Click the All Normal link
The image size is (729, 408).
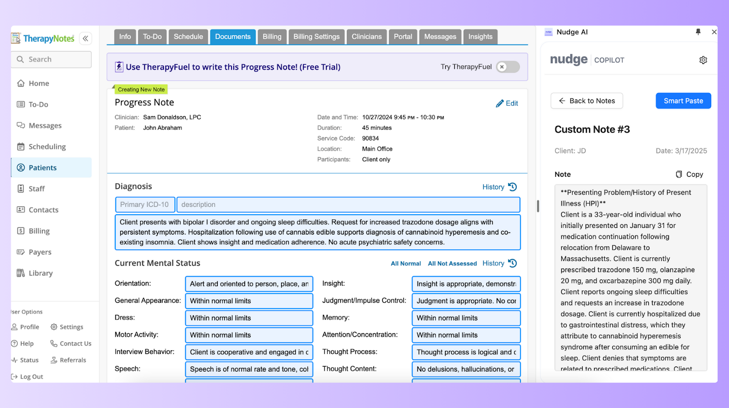point(406,263)
